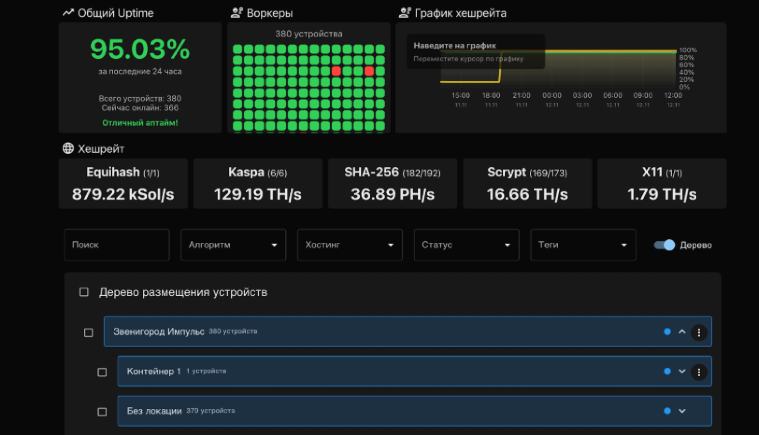Tick the Без локации checkbox
Viewport: 759px width, 435px height.
tap(102, 412)
